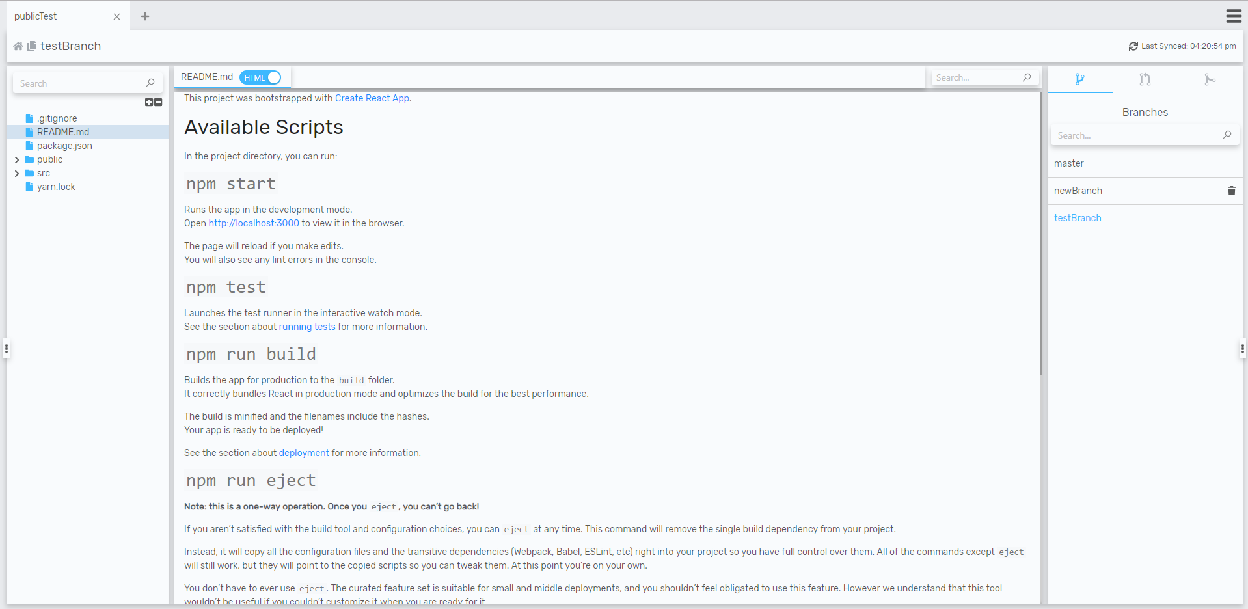
Task: Click the branch search magnifier icon
Action: click(x=1227, y=135)
